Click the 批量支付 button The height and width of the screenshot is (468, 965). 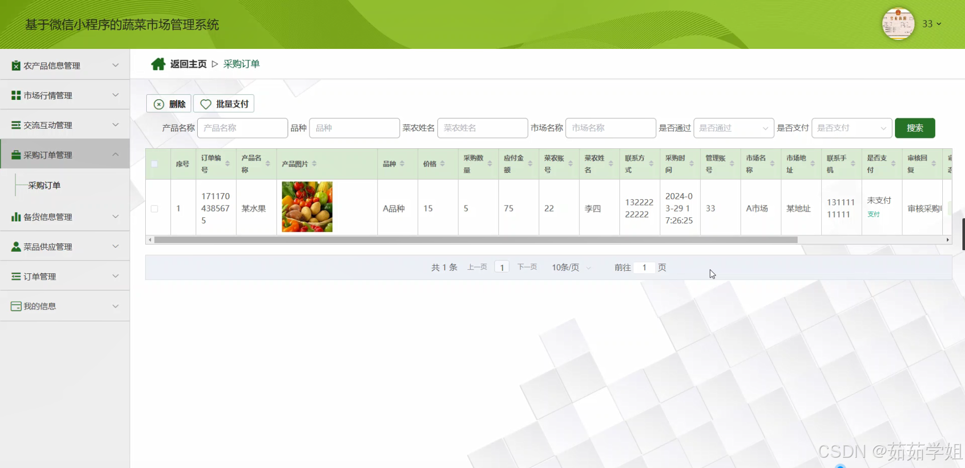click(224, 104)
